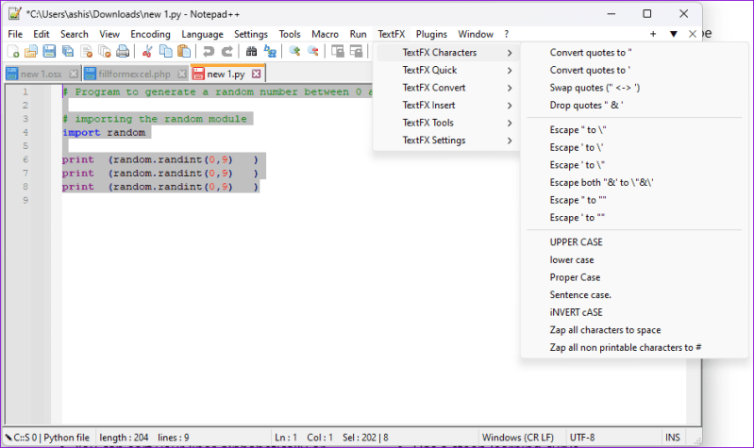Switch to the fillformexcel.php tab

pyautogui.click(x=135, y=74)
